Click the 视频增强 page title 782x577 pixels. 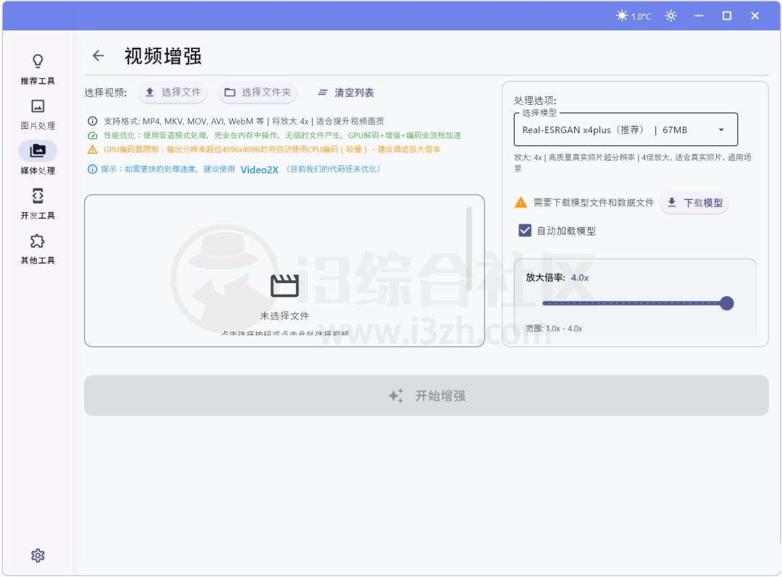pos(163,56)
